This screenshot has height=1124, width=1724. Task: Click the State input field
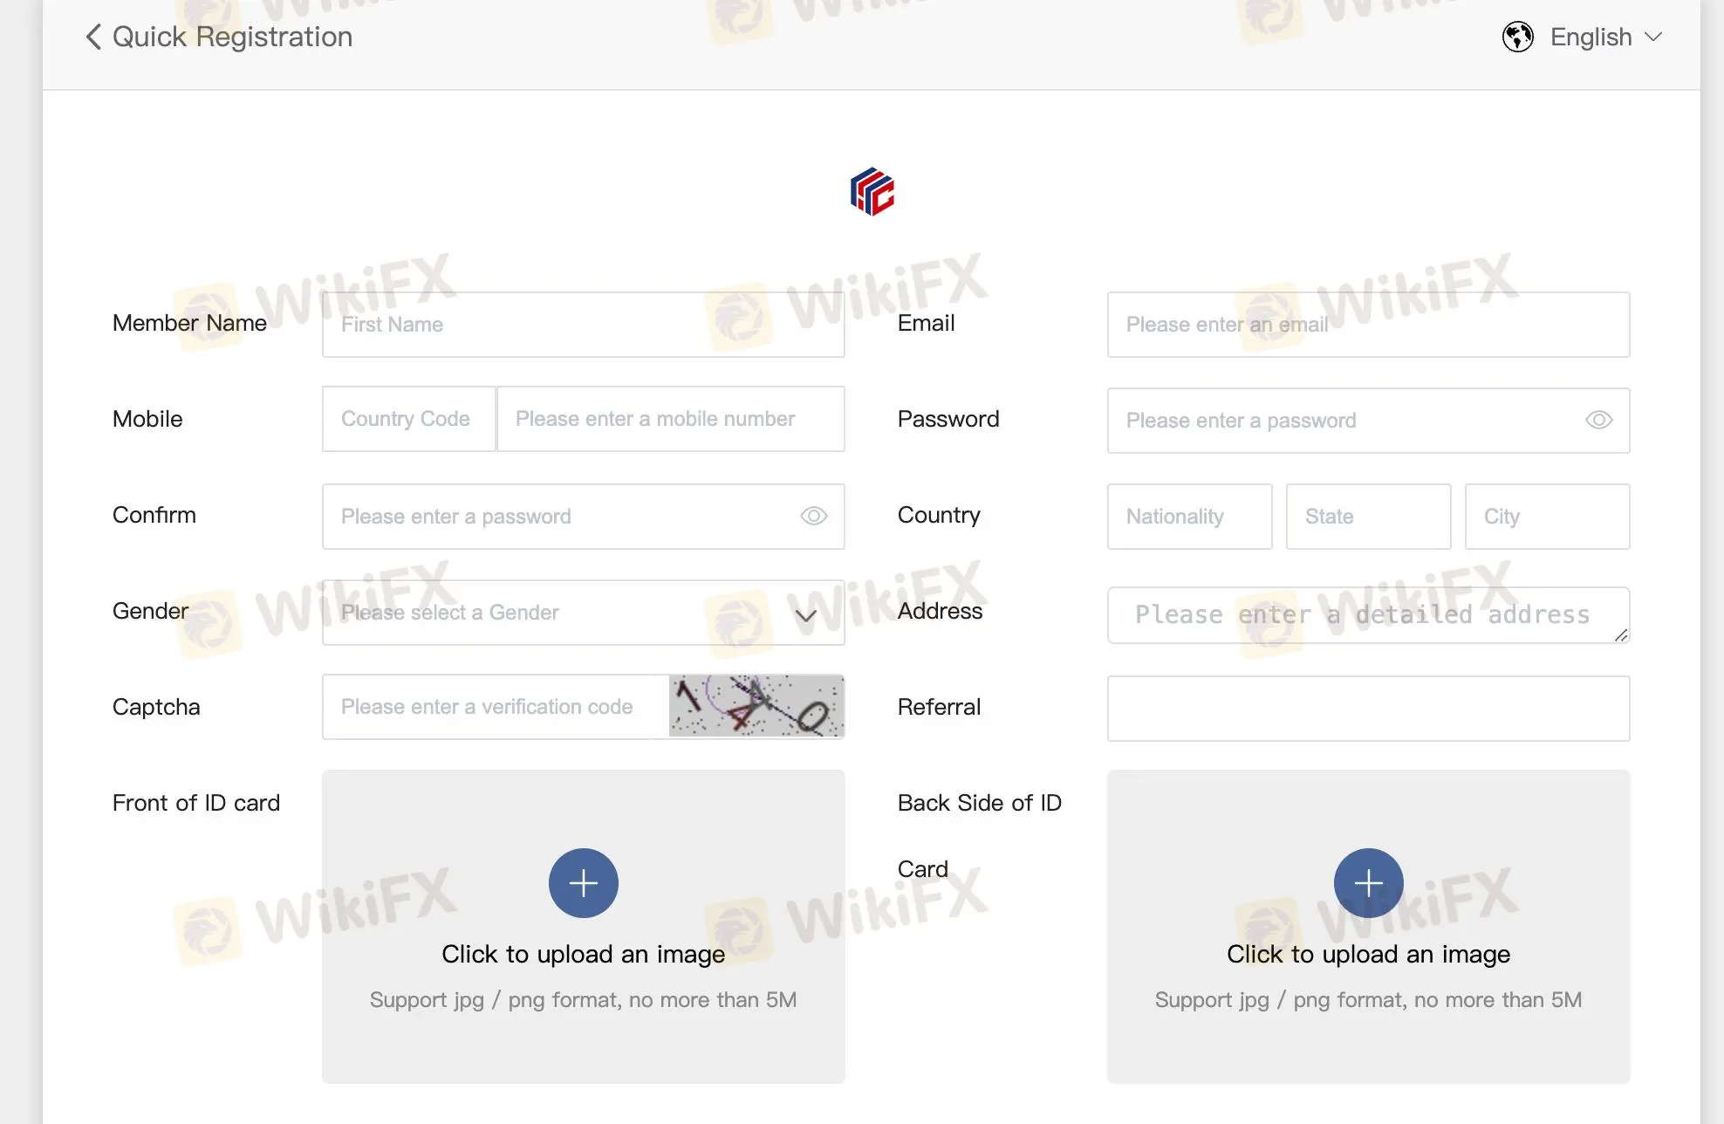pos(1367,516)
